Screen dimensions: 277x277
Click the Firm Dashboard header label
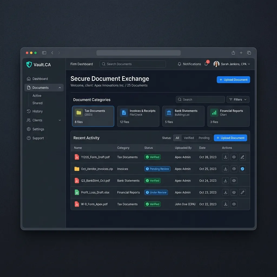82,64
